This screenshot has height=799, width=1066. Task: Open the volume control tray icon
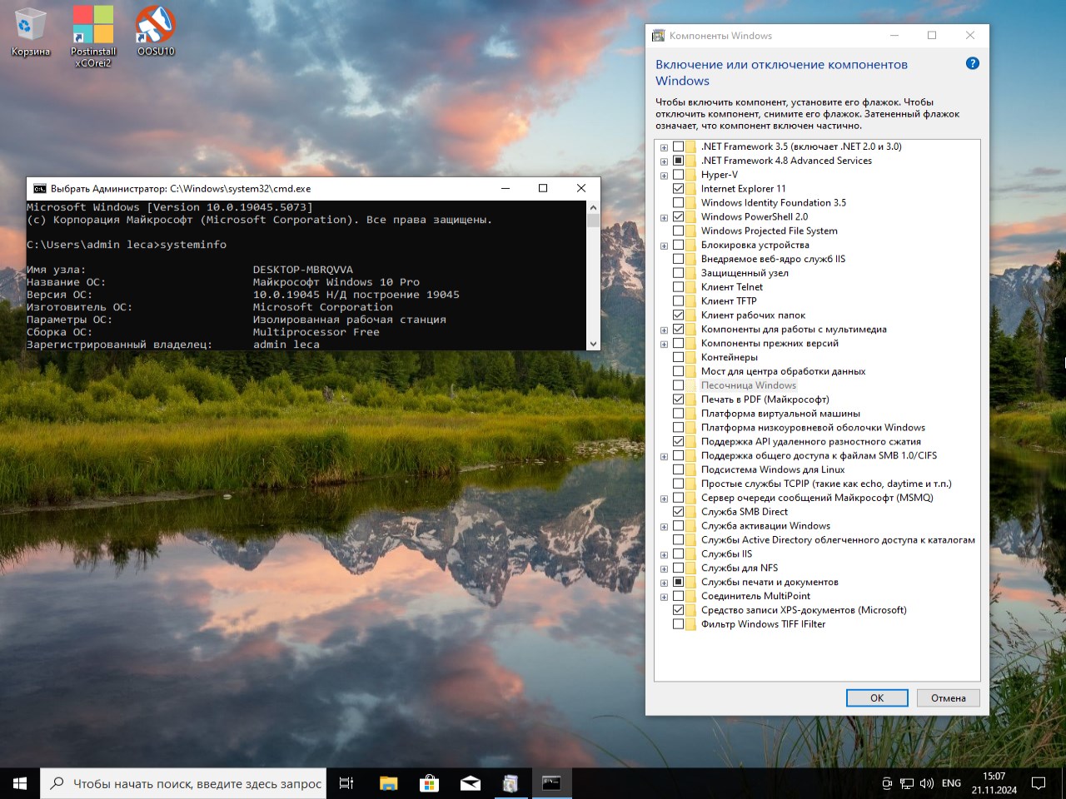coord(927,783)
